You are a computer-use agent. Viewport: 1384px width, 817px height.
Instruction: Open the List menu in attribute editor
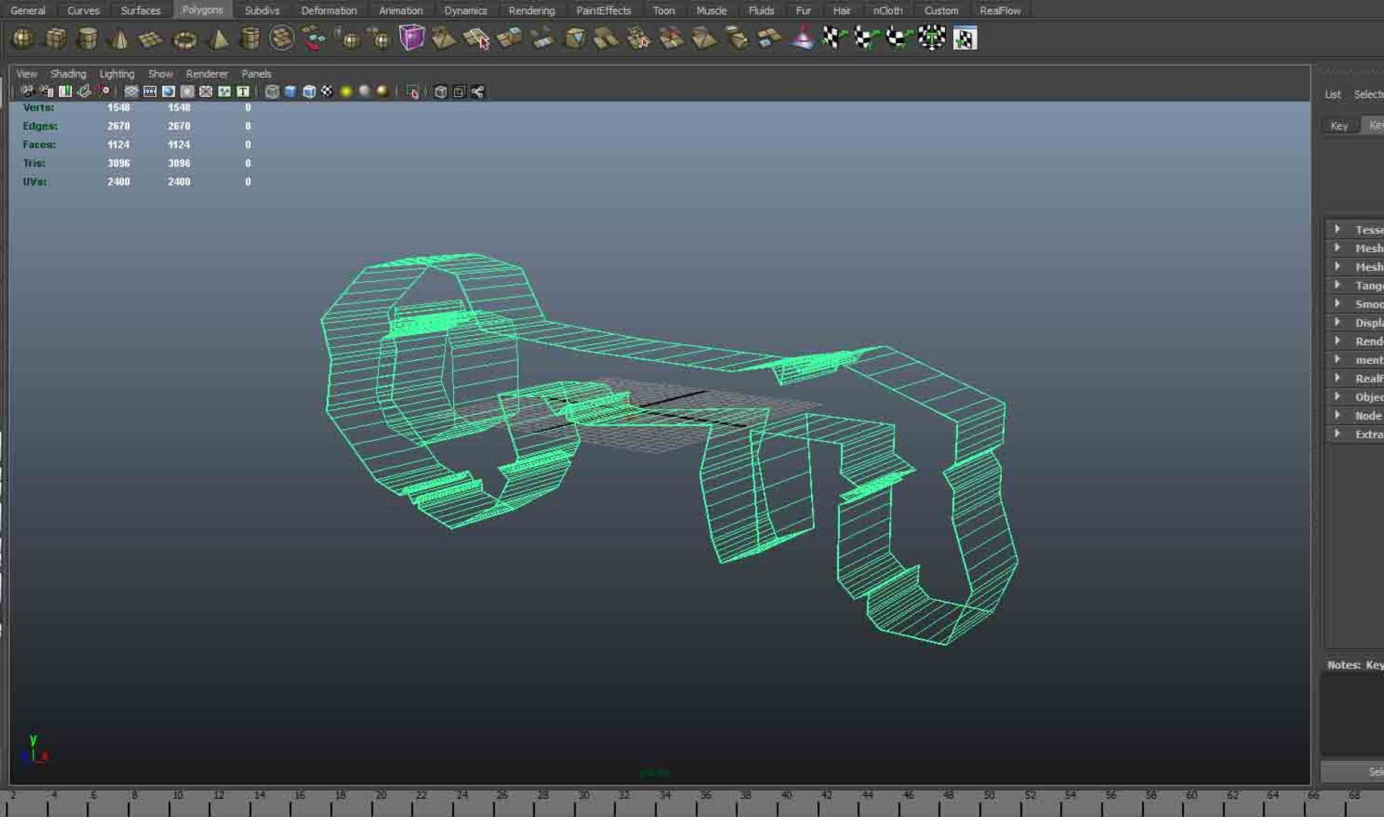coord(1333,95)
